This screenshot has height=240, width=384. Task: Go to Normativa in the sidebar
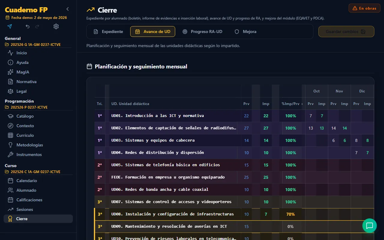point(38,82)
